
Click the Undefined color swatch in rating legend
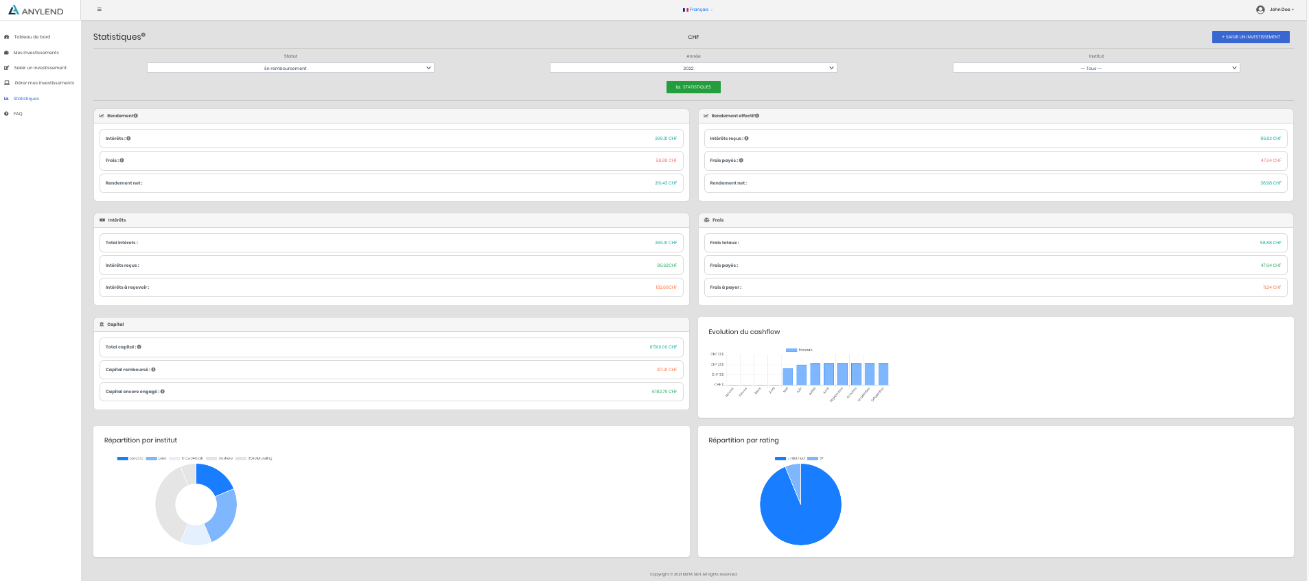(780, 458)
